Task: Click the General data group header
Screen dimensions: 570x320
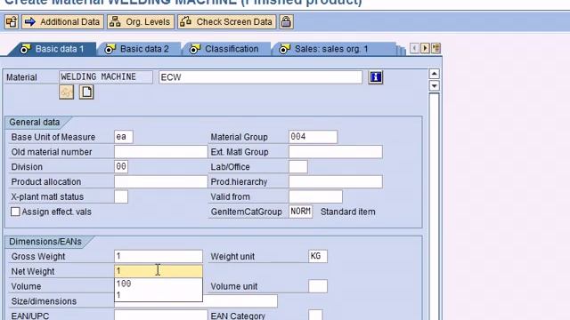Action: [x=35, y=123]
